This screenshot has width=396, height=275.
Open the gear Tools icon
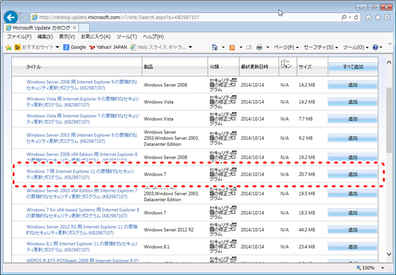[x=387, y=17]
